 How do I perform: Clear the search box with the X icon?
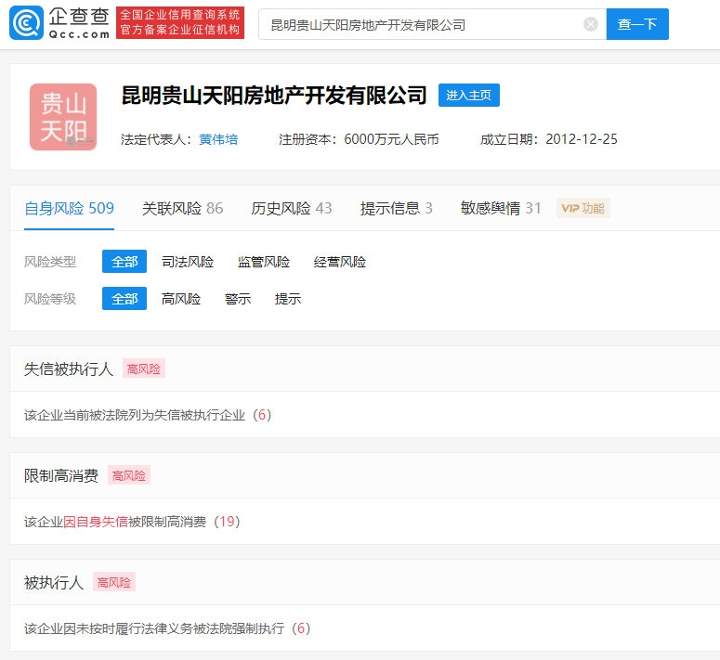(x=591, y=25)
